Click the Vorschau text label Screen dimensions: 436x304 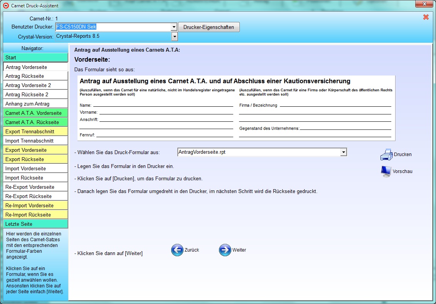[402, 171]
